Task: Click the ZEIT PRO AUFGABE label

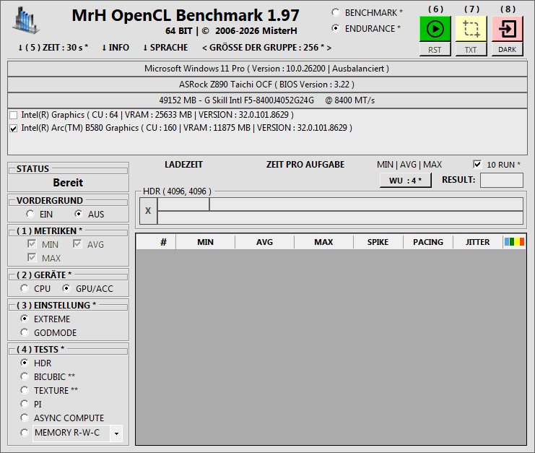Action: tap(305, 165)
